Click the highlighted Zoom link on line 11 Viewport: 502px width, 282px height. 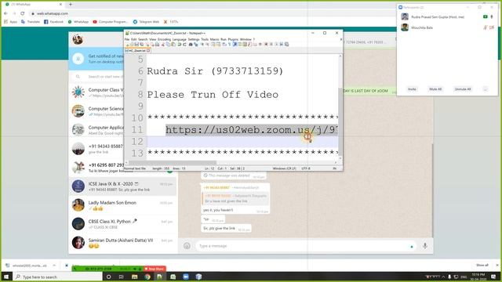tap(252, 130)
